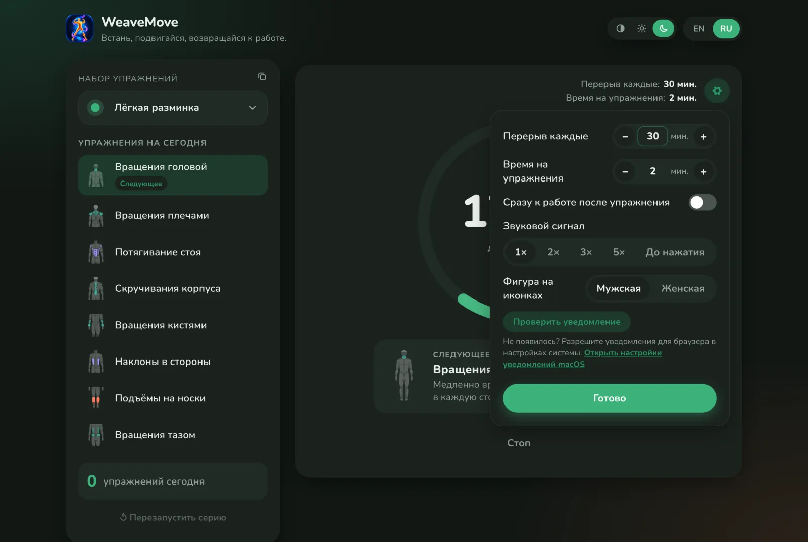Click the Потягивание стоя body figure icon
The height and width of the screenshot is (542, 808).
click(x=96, y=252)
